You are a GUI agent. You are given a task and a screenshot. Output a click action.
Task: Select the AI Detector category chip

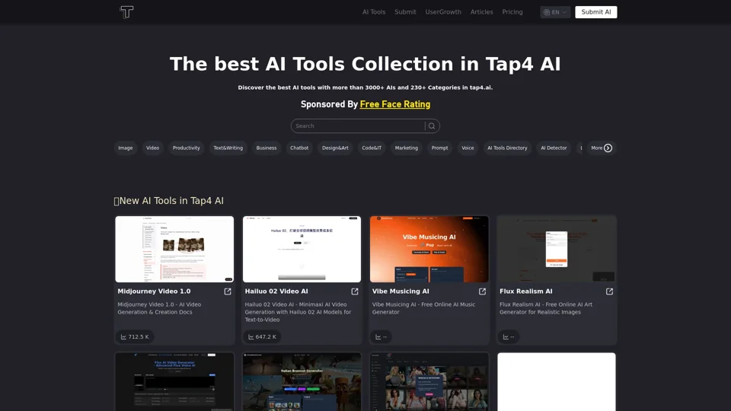(554, 148)
